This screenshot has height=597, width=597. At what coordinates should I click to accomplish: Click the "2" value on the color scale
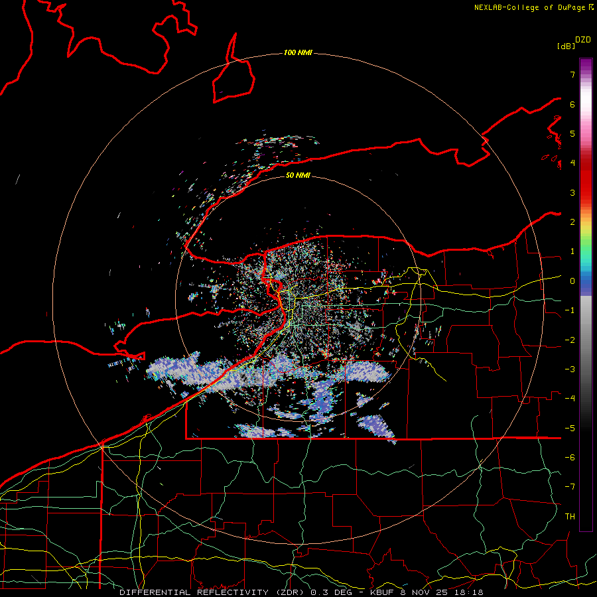click(572, 222)
